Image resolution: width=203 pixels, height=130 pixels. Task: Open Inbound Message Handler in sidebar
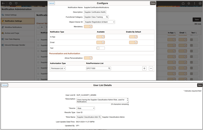[18, 45]
